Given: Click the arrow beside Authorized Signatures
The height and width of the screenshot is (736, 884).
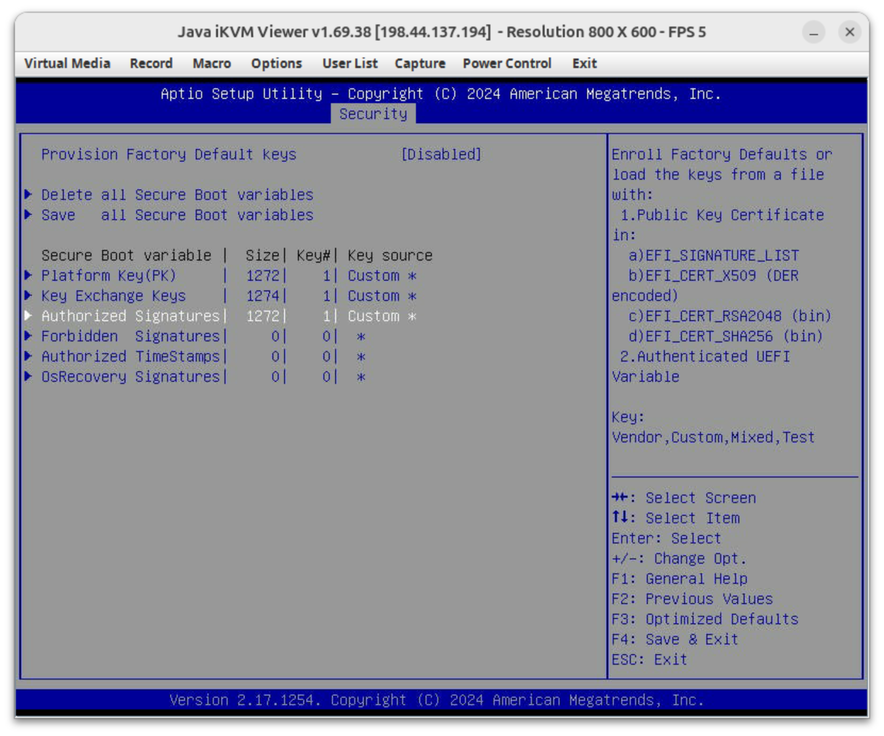Looking at the screenshot, I should click(x=29, y=316).
